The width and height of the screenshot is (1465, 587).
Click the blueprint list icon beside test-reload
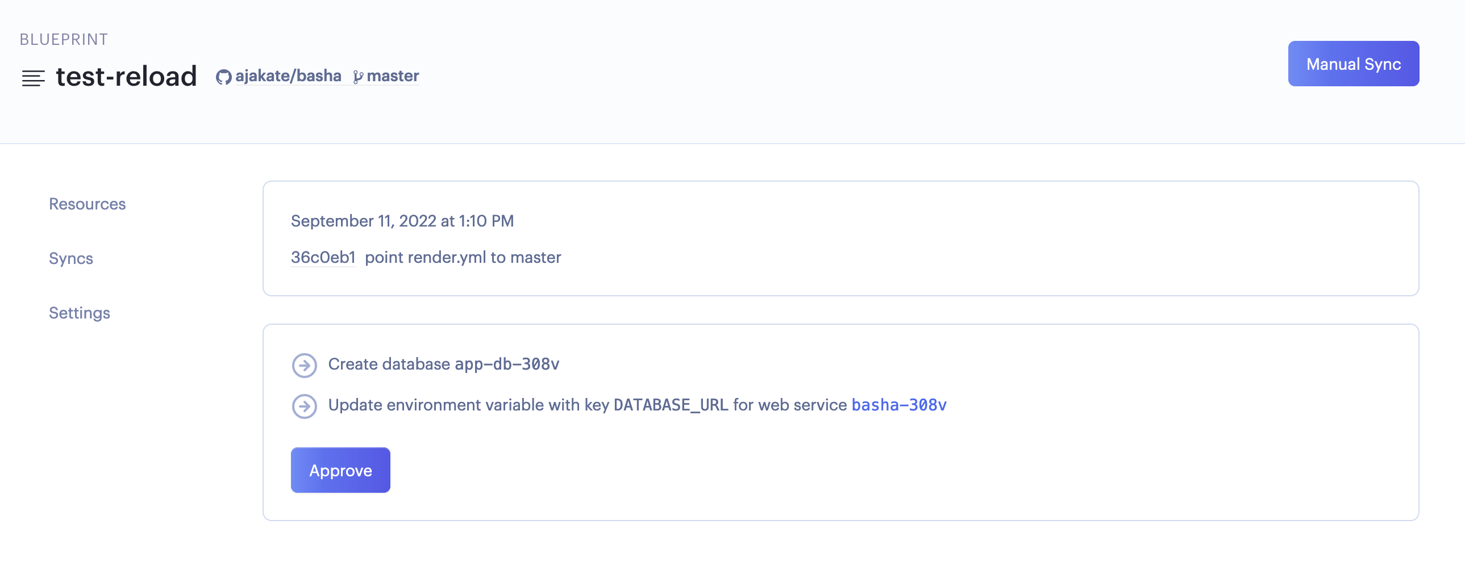[33, 78]
